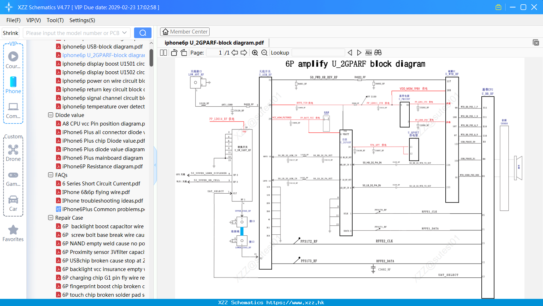Open 6 Series Short Circuit Current.pdf
Screen dimensions: 543x306
coord(101,183)
